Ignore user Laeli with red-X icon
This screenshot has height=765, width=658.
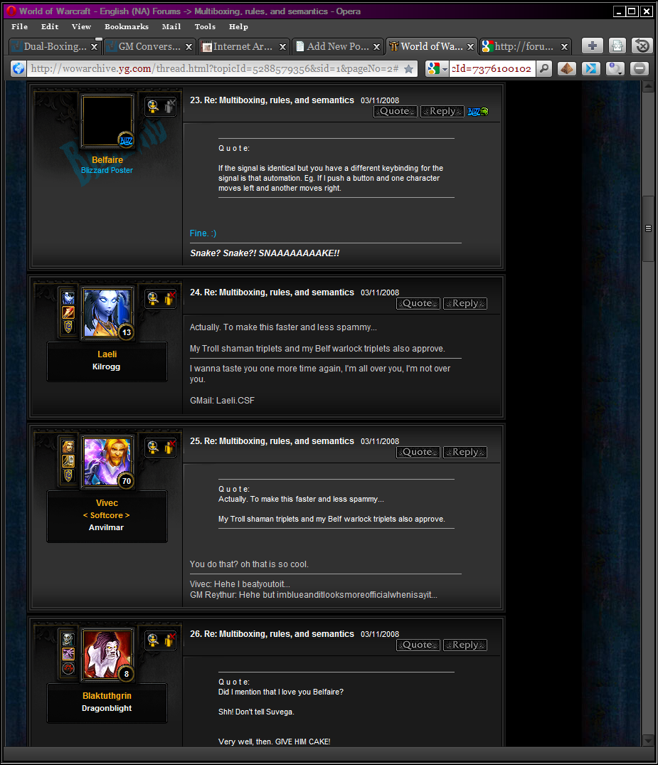point(169,299)
